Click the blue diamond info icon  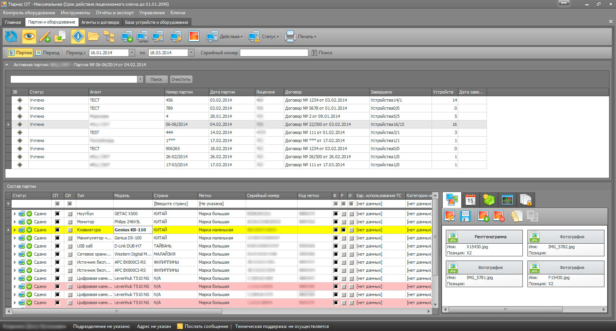coord(78,37)
